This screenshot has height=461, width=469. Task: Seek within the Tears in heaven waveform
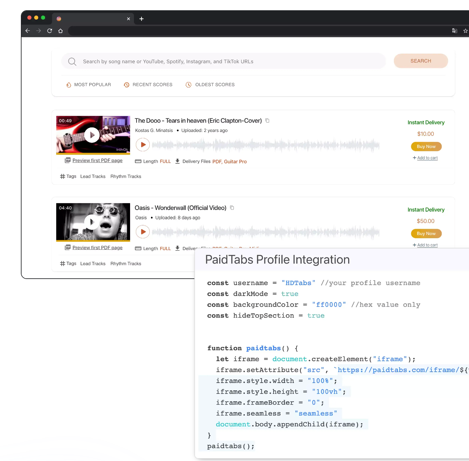[266, 145]
